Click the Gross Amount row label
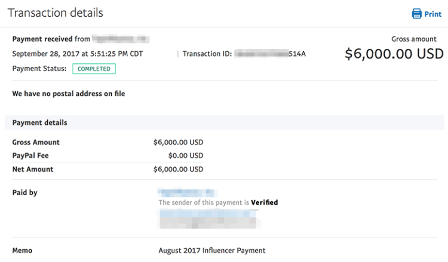 coord(36,143)
